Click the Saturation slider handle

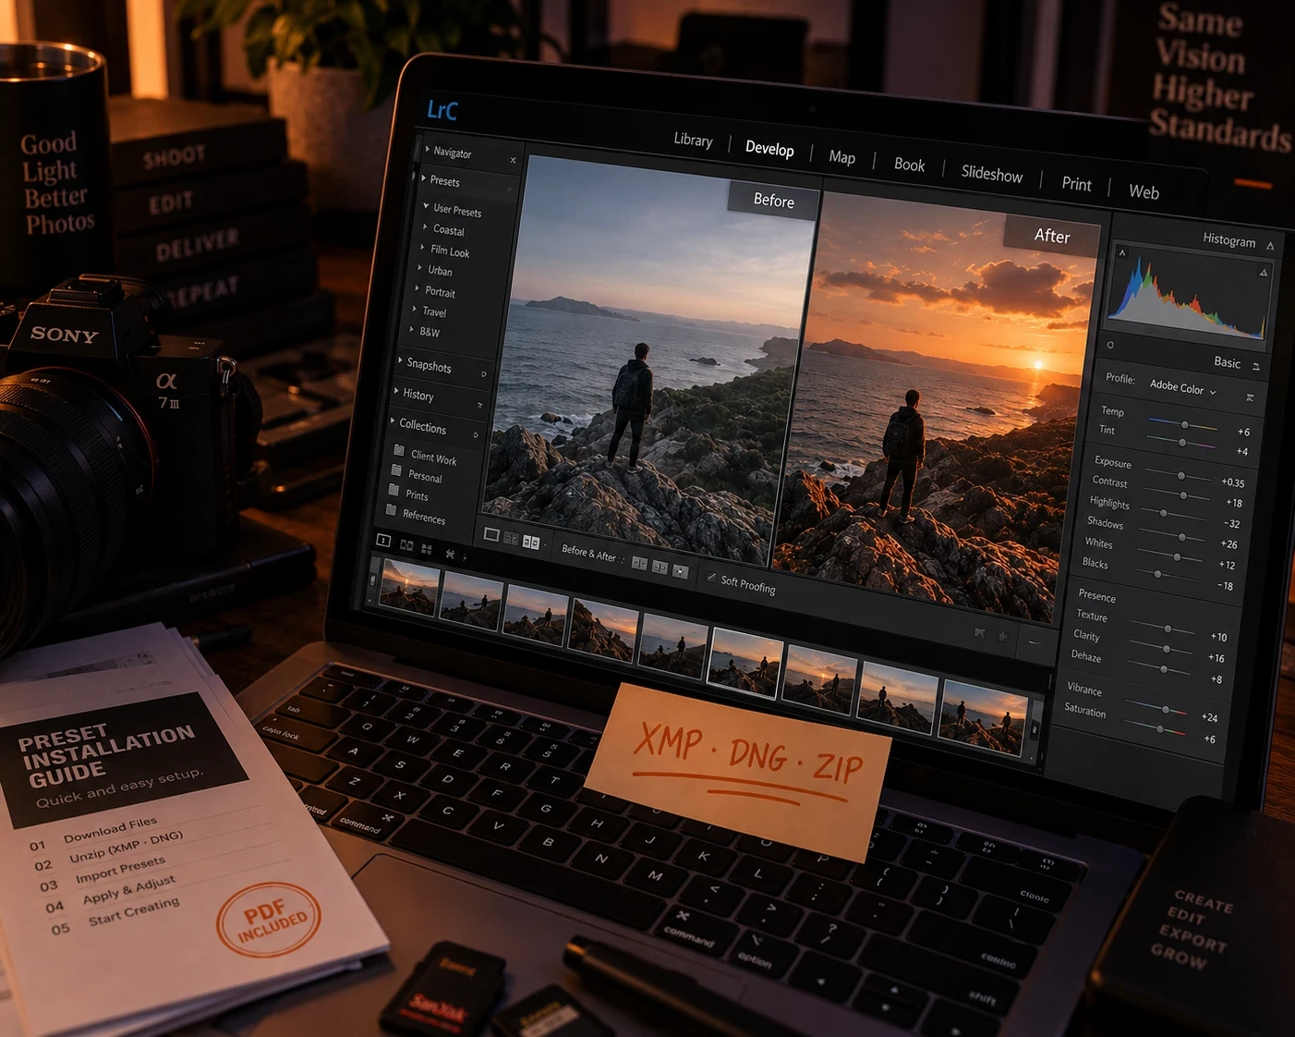1160,729
